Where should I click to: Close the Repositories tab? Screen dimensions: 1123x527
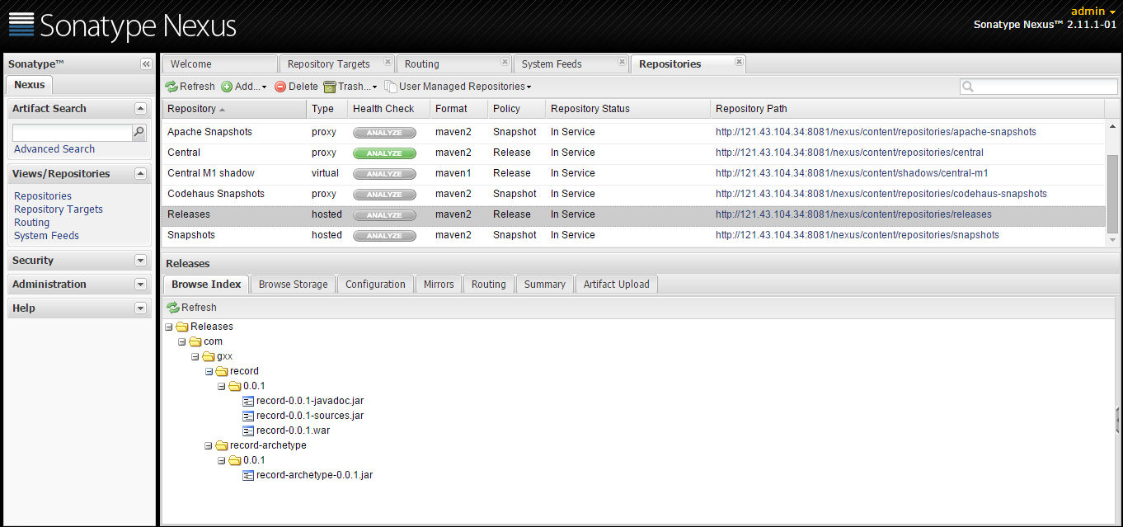pos(739,62)
